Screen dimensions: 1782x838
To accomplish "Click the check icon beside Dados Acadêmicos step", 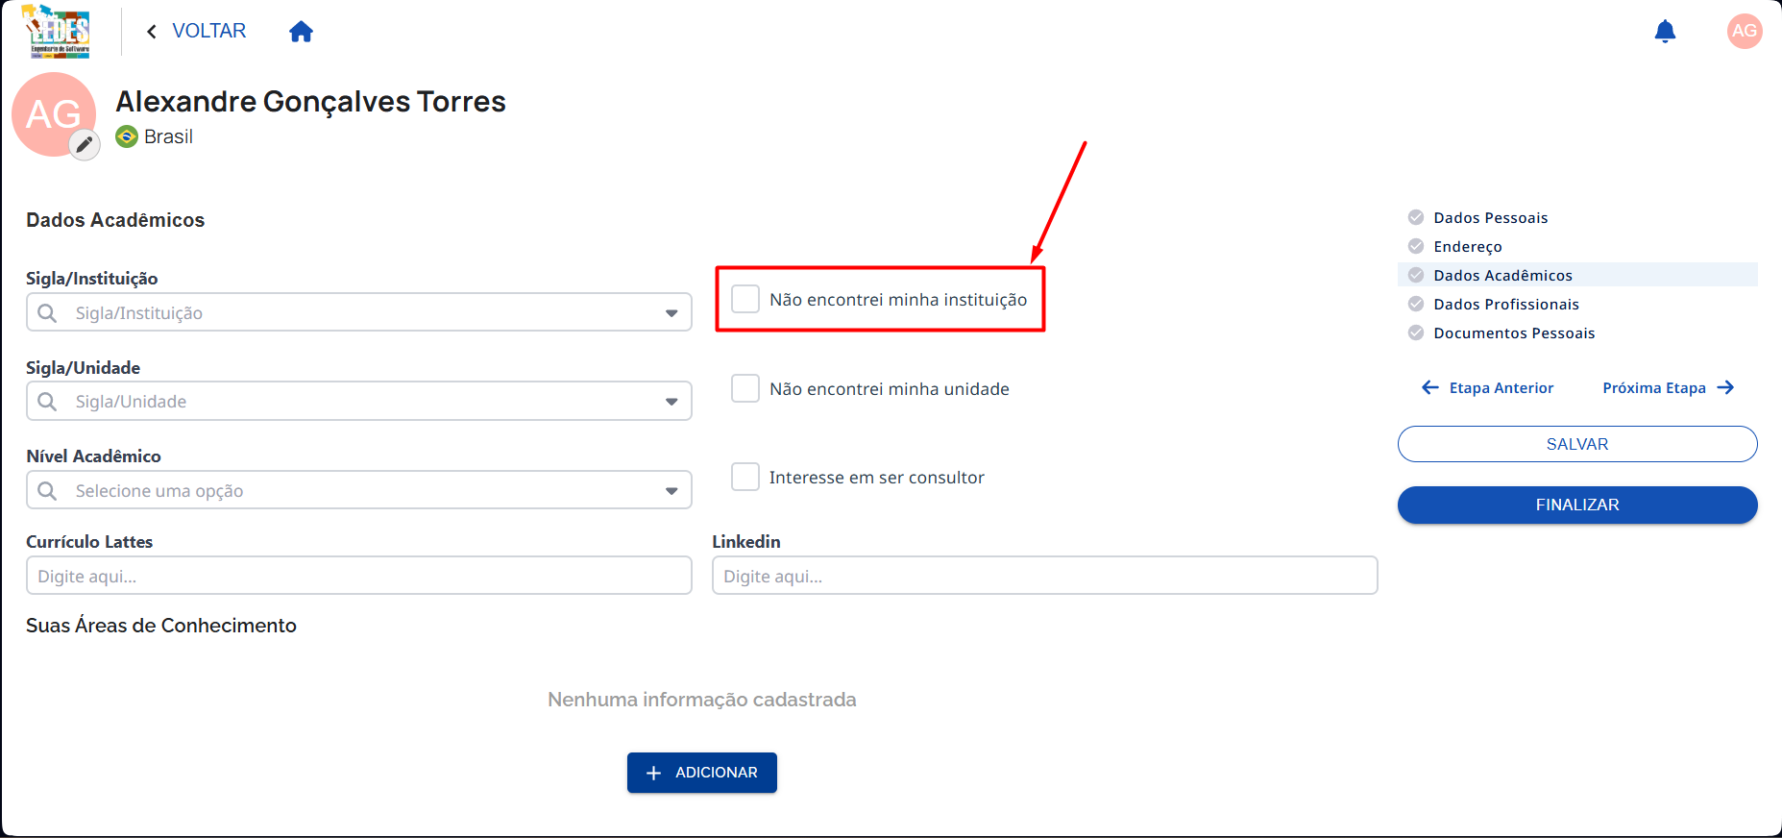I will click(x=1416, y=275).
